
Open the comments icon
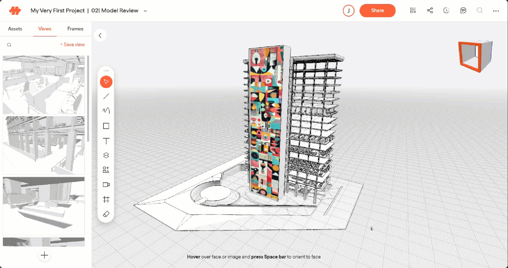coord(463,11)
